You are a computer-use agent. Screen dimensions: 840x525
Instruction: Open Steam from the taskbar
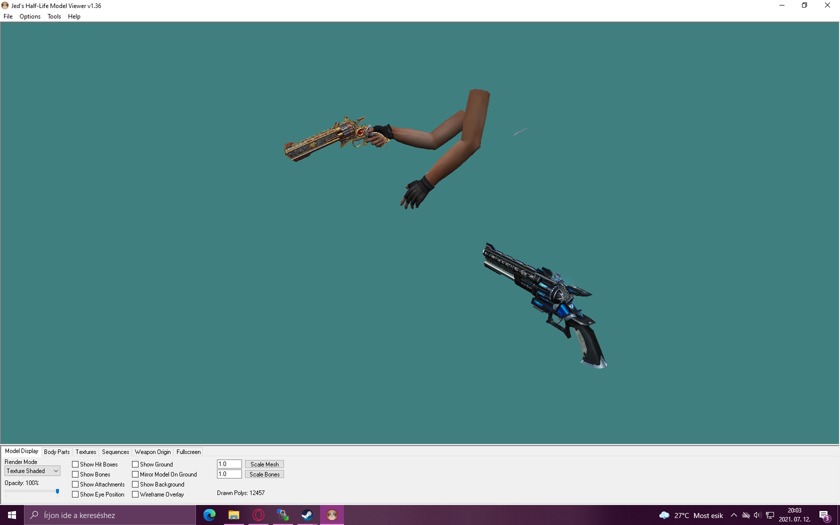[x=307, y=515]
